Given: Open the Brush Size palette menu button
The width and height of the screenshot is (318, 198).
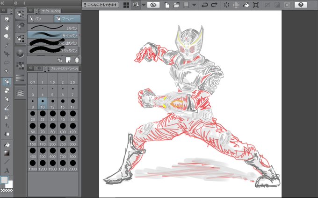Looking at the screenshot, I should [30, 68].
